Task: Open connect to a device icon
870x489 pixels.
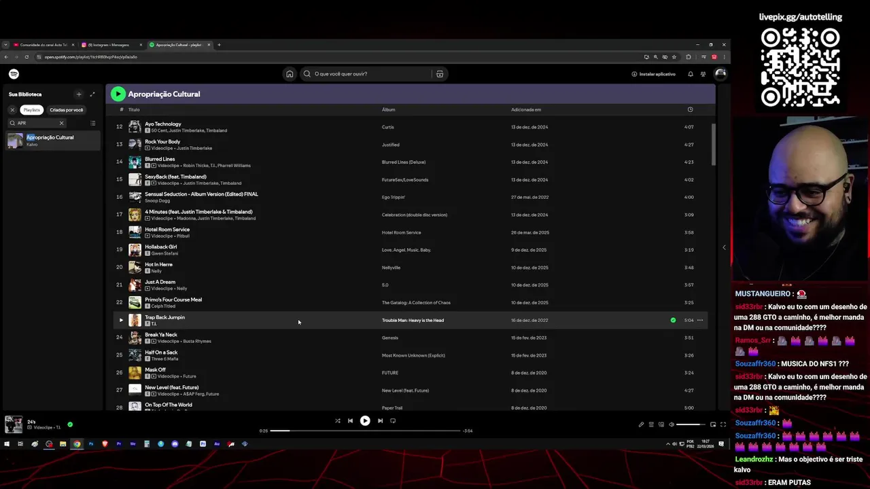Action: [661, 424]
